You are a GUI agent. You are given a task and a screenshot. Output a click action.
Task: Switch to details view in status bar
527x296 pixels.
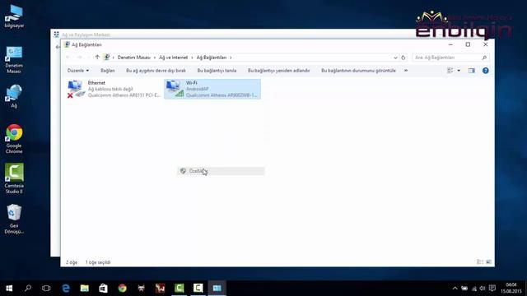point(479,261)
